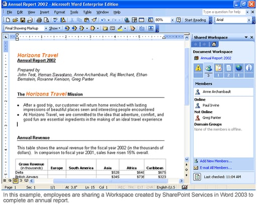Click the Paste clipboard icon

coord(86,20)
